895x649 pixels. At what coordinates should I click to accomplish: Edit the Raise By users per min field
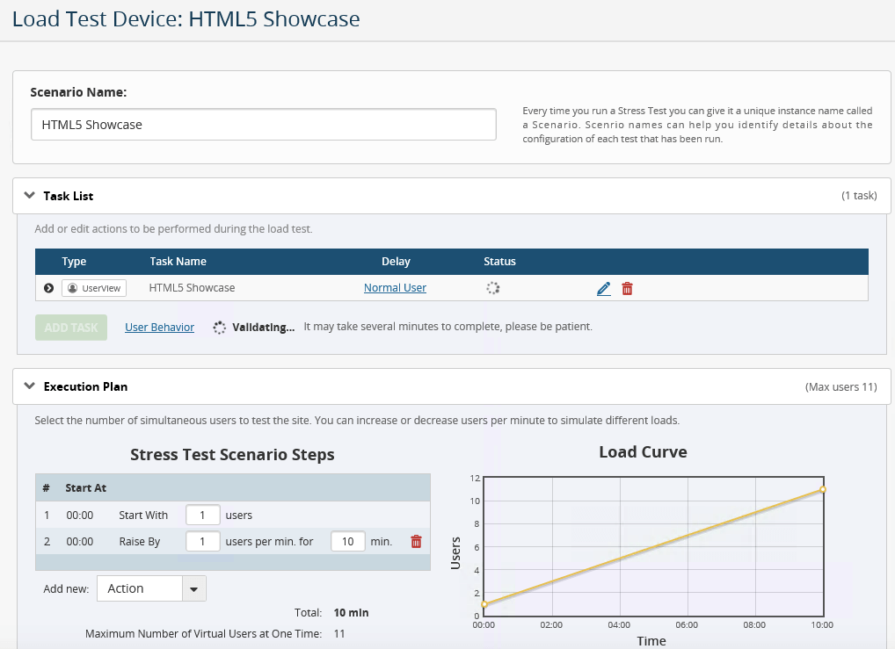(202, 541)
